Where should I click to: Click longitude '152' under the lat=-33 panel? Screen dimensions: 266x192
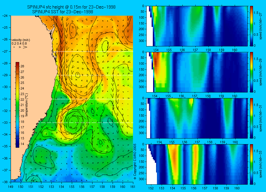pyautogui.click(x=151, y=188)
